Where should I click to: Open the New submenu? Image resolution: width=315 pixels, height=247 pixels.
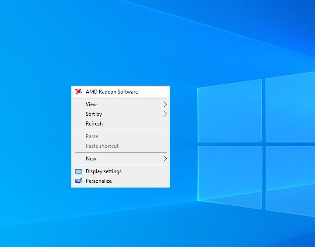(x=120, y=159)
